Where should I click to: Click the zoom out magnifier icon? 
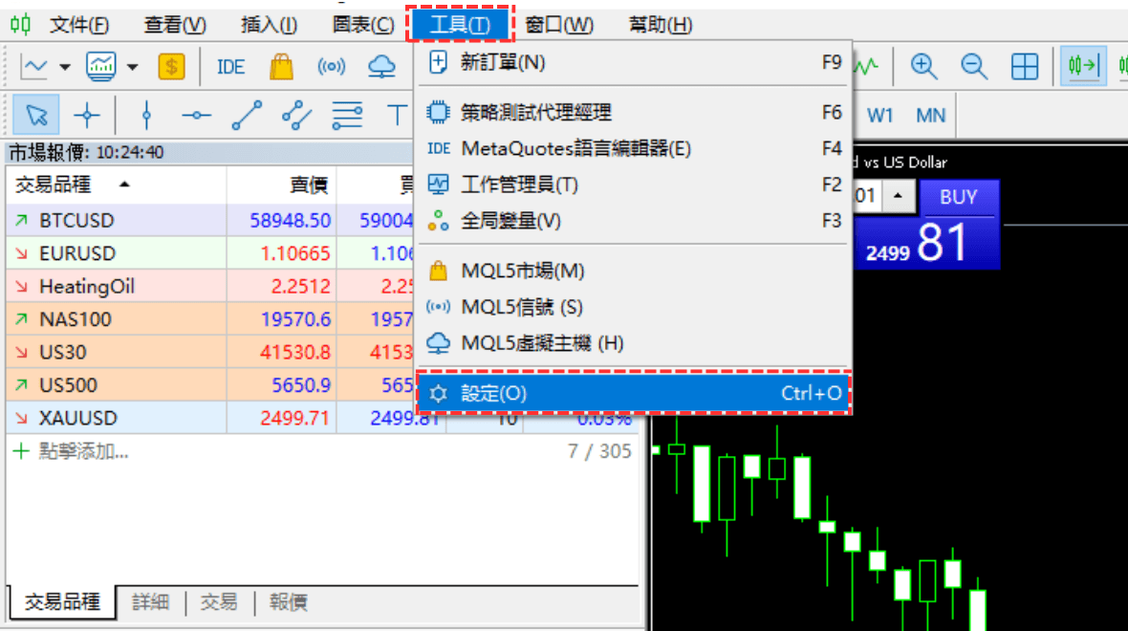pos(974,66)
